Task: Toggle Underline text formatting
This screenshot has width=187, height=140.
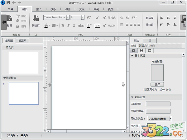Action: (74, 26)
